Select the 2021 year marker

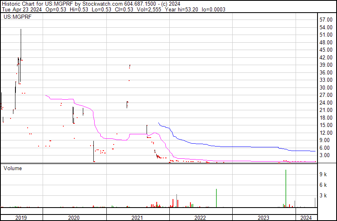tap(137, 218)
